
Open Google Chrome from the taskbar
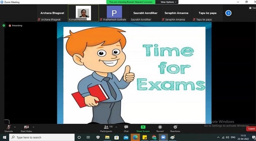(x=154, y=137)
